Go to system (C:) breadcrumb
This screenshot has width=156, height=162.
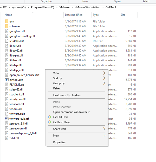point(19,8)
